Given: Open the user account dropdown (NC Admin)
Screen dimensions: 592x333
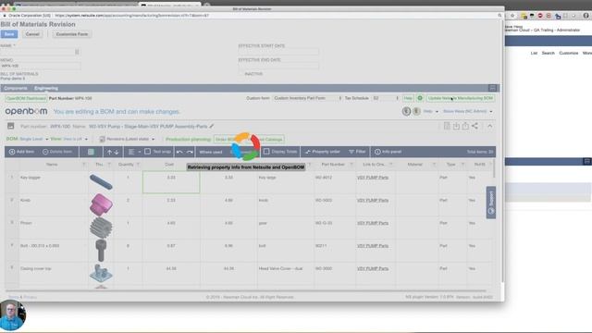Looking at the screenshot, I should (467, 111).
